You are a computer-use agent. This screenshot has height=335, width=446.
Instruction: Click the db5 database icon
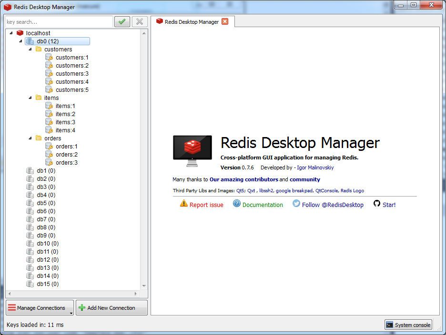pyautogui.click(x=30, y=203)
